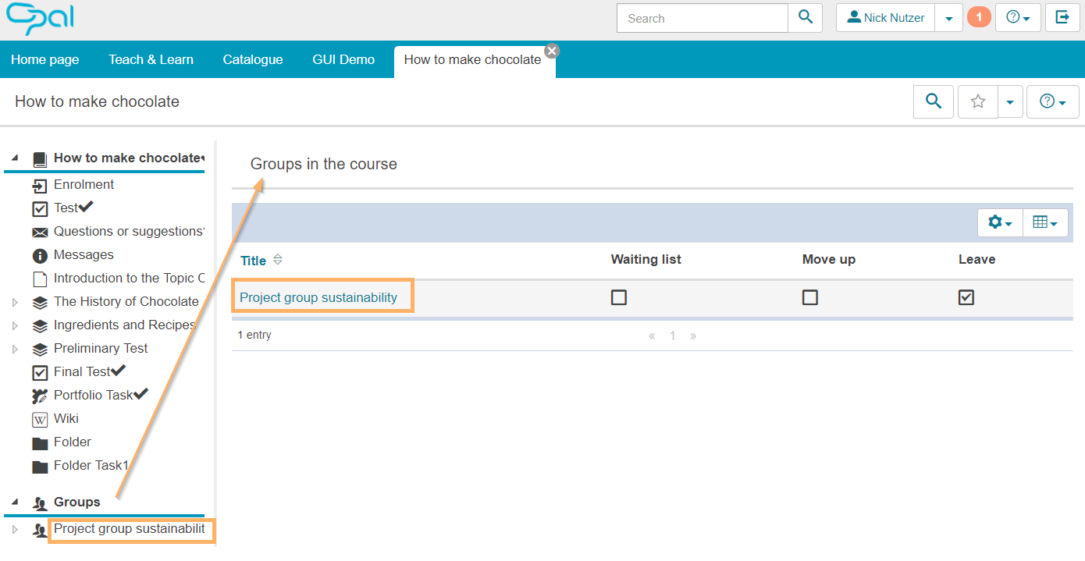The height and width of the screenshot is (561, 1085).
Task: Open table settings gear menu
Action: coord(999,222)
